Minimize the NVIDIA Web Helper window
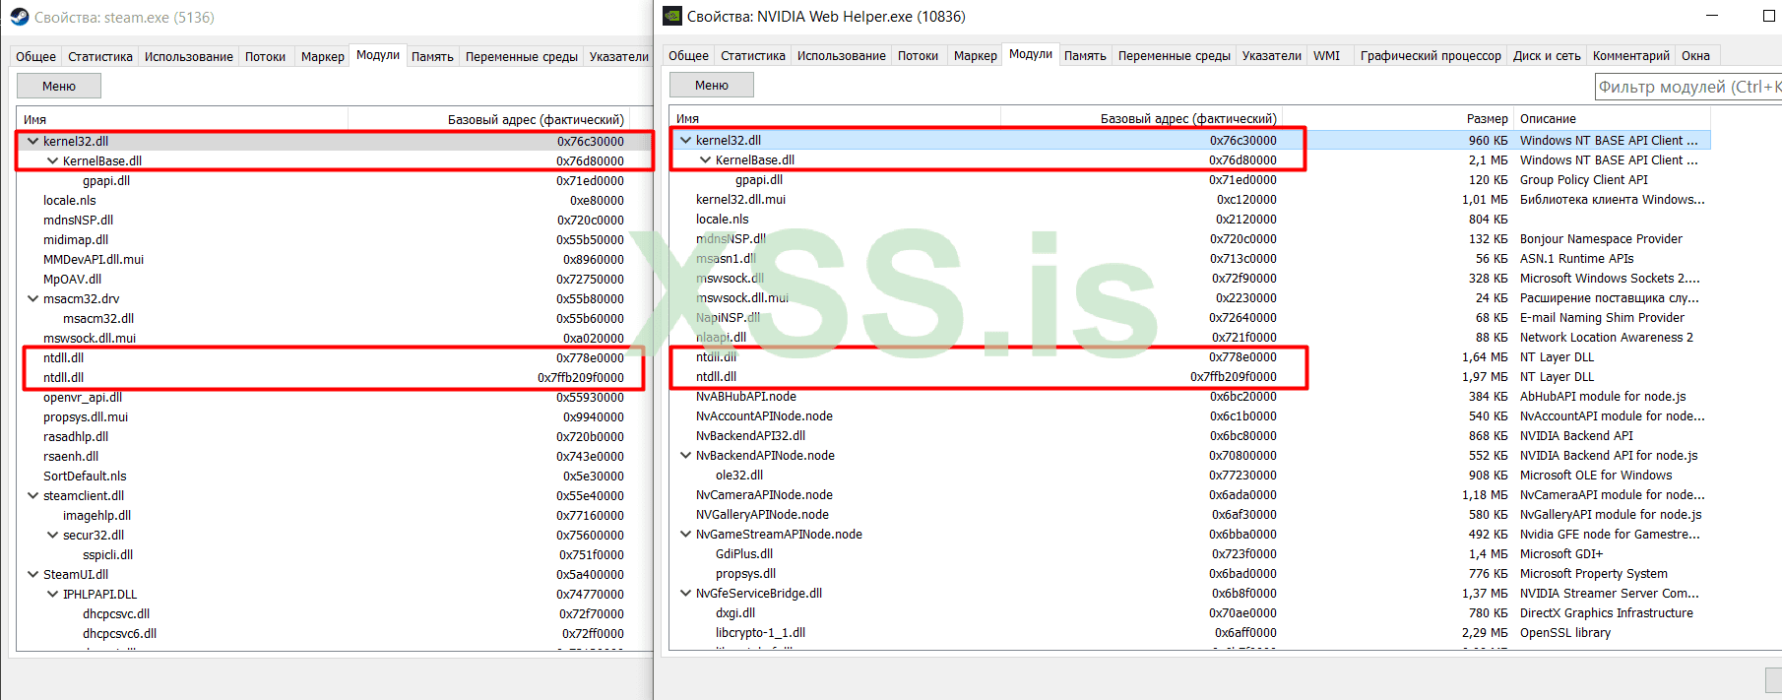Image resolution: width=1782 pixels, height=700 pixels. point(1712,16)
